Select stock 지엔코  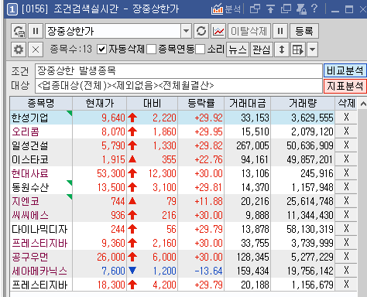click(x=26, y=201)
